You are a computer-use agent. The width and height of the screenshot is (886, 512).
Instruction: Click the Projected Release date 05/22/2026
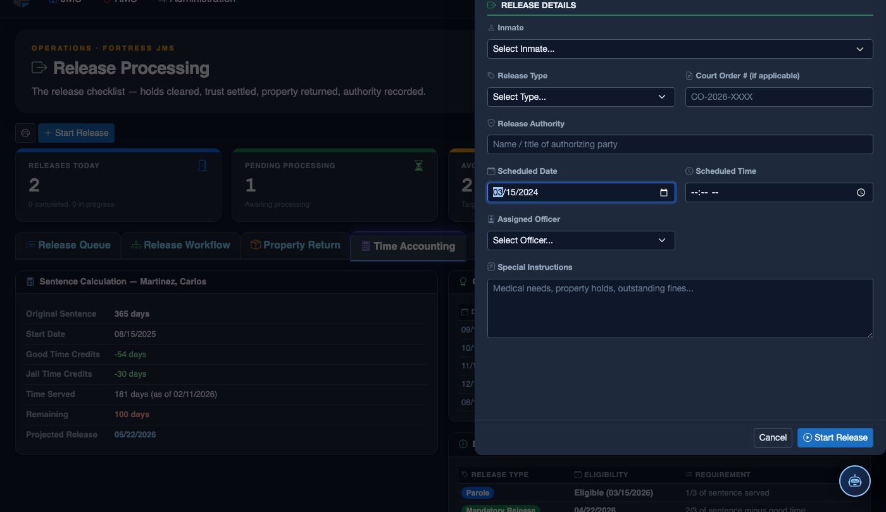pos(135,434)
